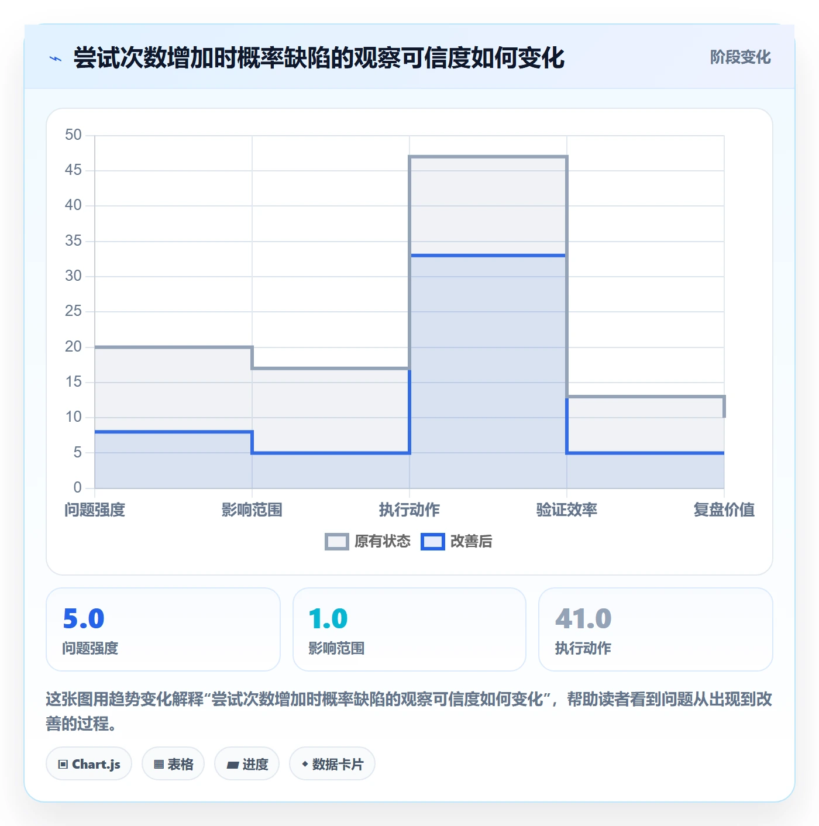Click the 执行动作 x-axis label
Viewport: 819px width, 826px height.
click(x=409, y=510)
